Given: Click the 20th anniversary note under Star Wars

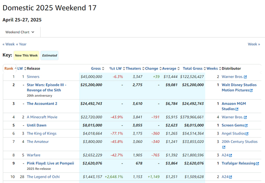Looking at the screenshot, I should [x=40, y=96].
